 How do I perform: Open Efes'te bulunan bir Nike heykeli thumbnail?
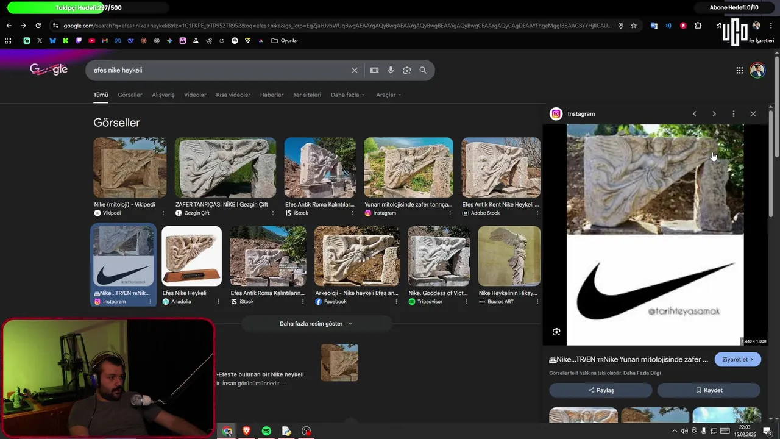coord(339,363)
